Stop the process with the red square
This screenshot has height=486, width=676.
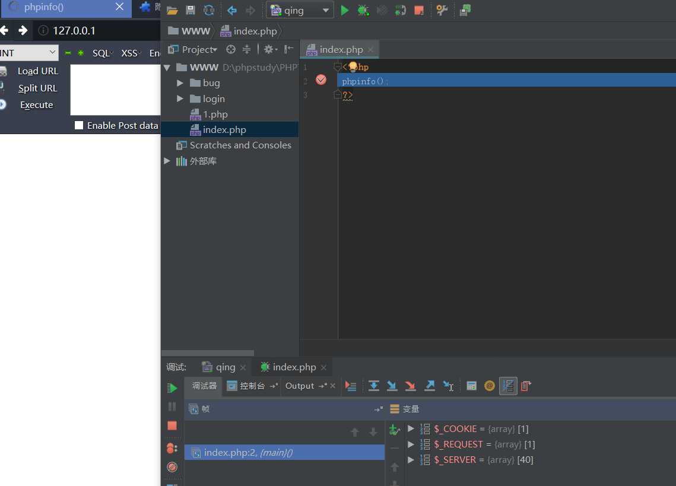418,10
